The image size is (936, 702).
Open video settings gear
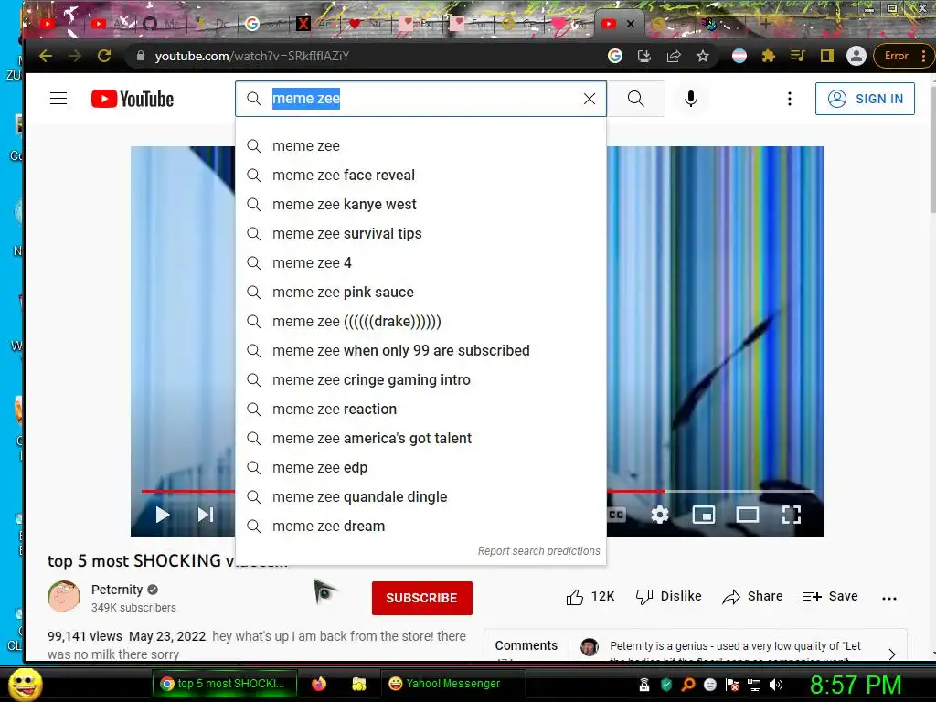(660, 515)
